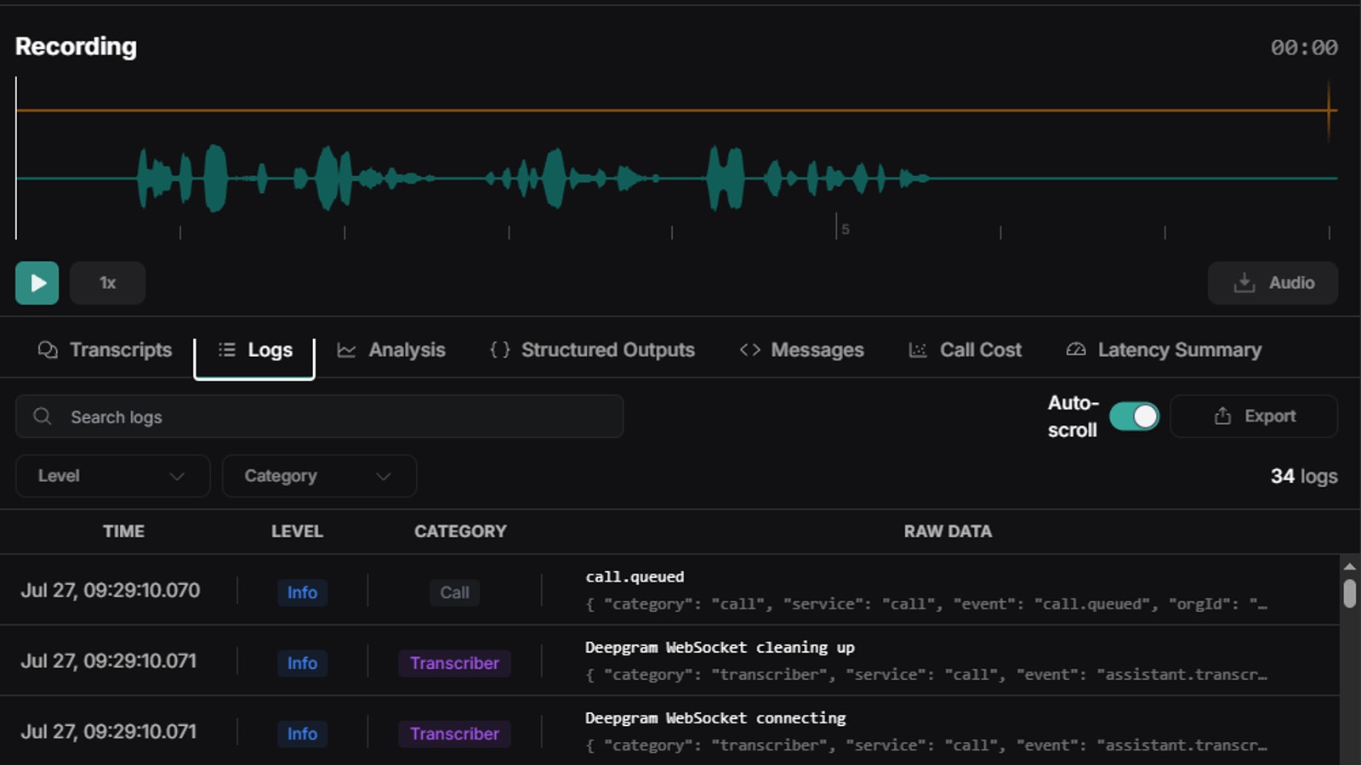Click the teal audio waveform track
This screenshot has height=765, width=1361.
click(677, 178)
